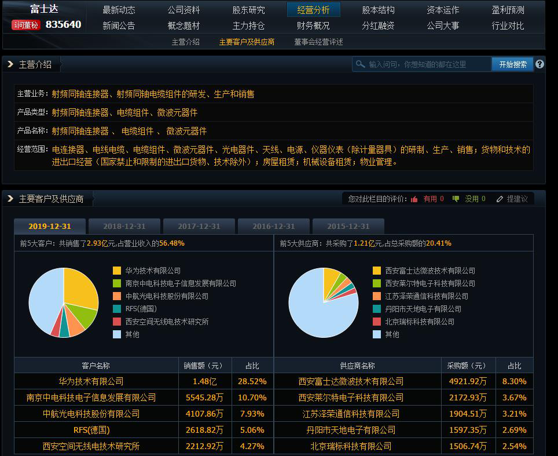Focus the question search input field
The image size is (558, 456).
(x=422, y=64)
